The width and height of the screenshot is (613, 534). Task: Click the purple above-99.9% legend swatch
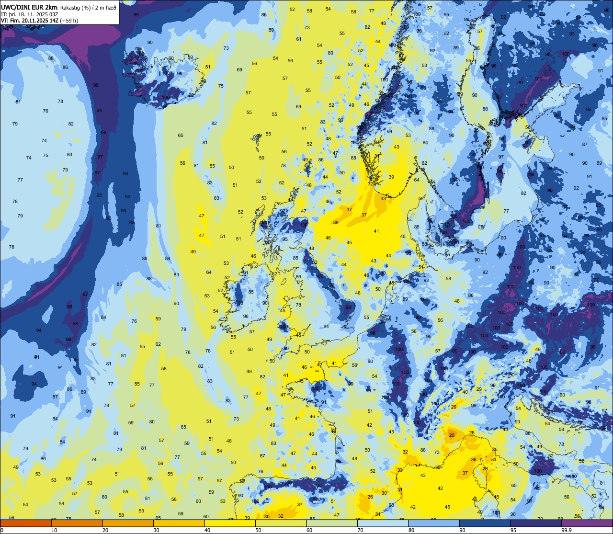[587, 523]
